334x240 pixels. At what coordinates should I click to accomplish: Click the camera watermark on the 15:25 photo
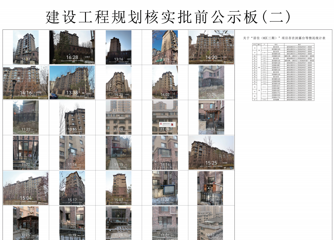(229, 168)
